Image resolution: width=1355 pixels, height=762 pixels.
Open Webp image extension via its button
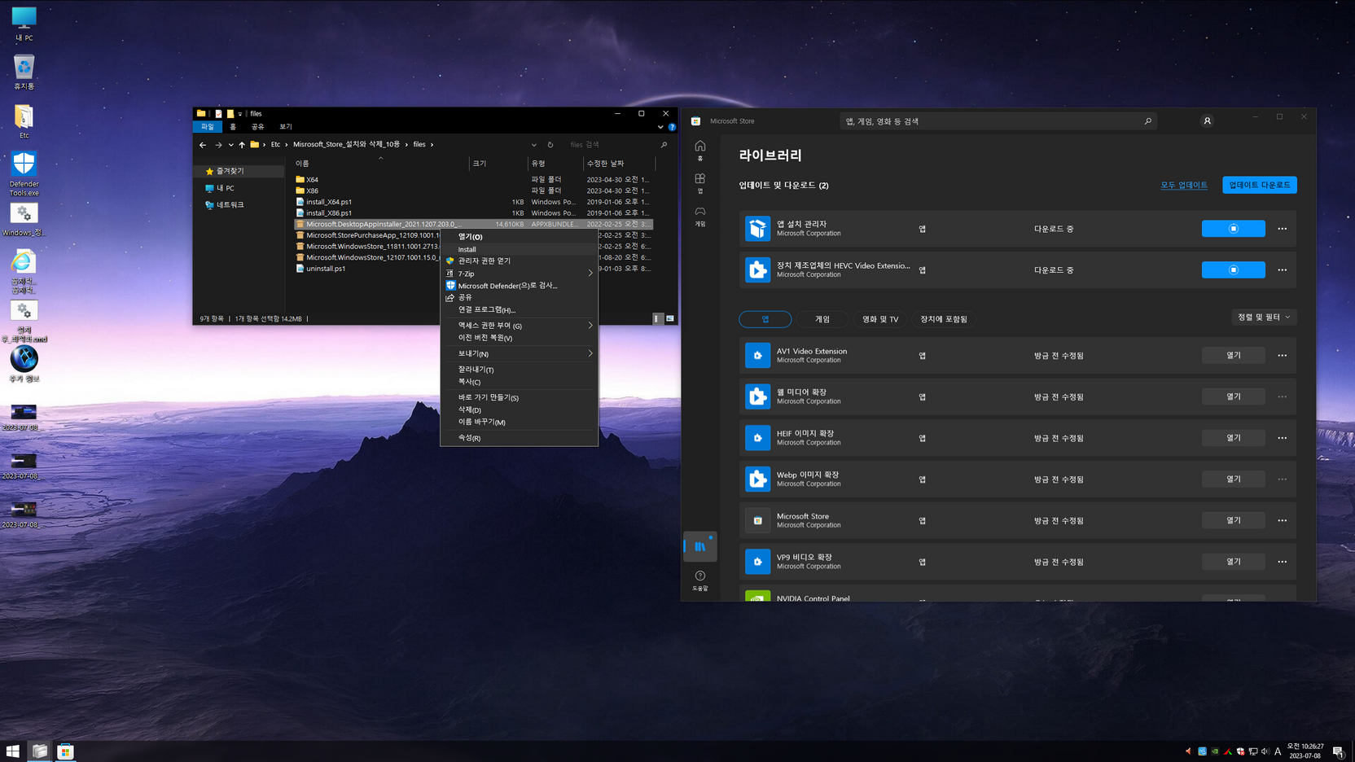pyautogui.click(x=1233, y=479)
